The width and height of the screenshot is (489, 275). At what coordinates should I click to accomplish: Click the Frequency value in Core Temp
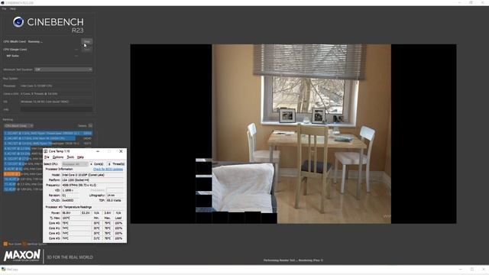92,185
